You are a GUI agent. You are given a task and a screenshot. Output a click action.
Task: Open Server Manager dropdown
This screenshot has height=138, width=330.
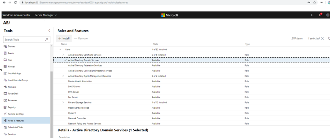click(46, 15)
